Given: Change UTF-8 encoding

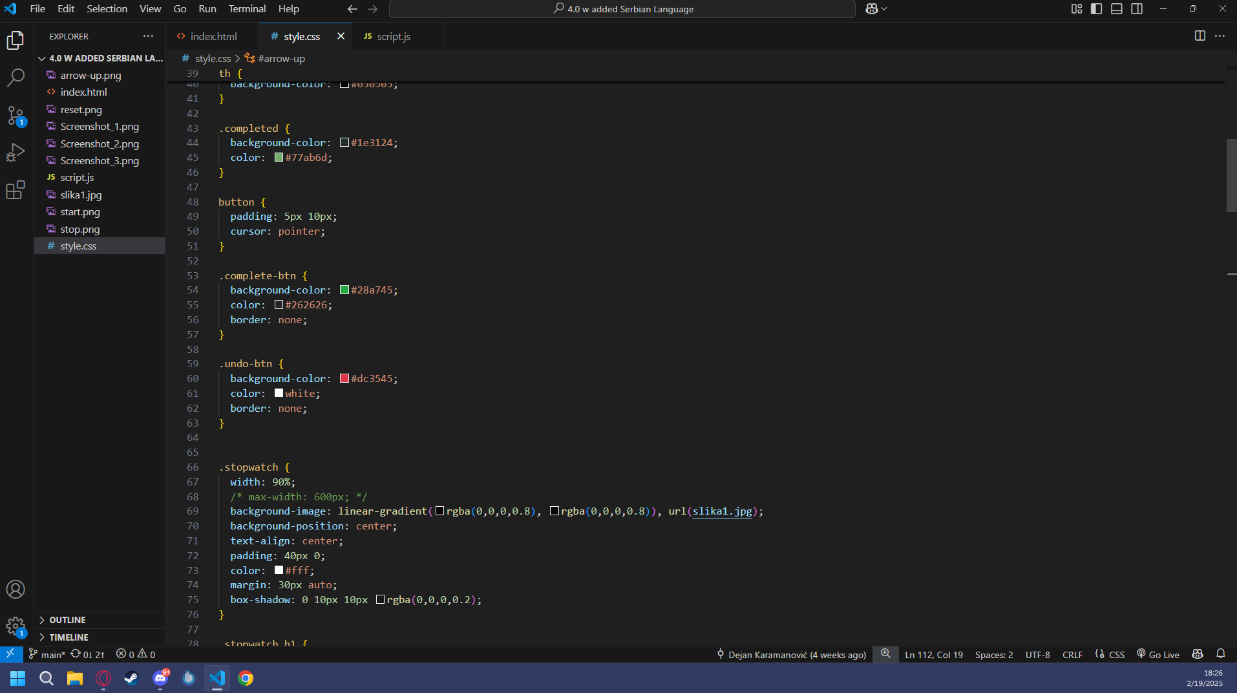Looking at the screenshot, I should coord(1038,654).
